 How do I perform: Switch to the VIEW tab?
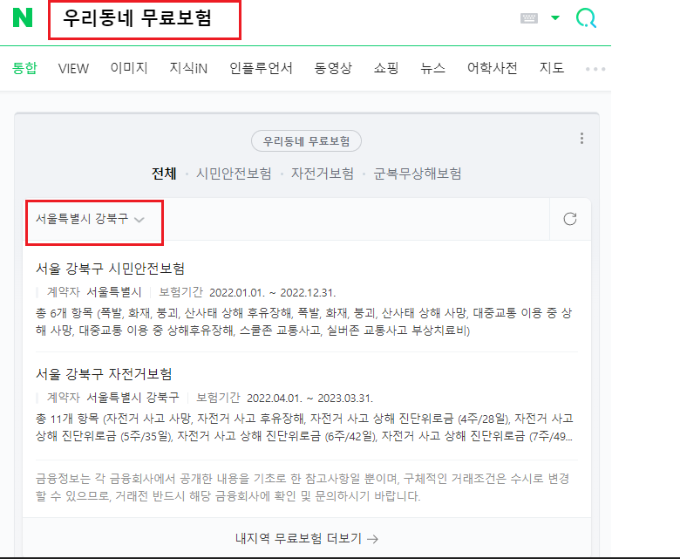(x=73, y=69)
